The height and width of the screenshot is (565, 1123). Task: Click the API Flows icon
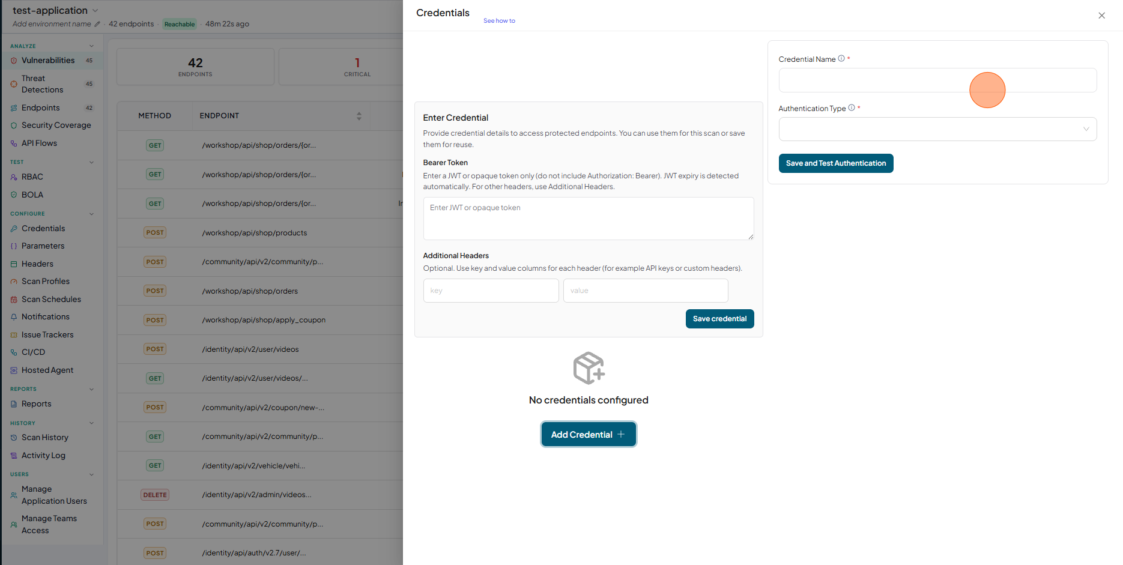pos(14,144)
